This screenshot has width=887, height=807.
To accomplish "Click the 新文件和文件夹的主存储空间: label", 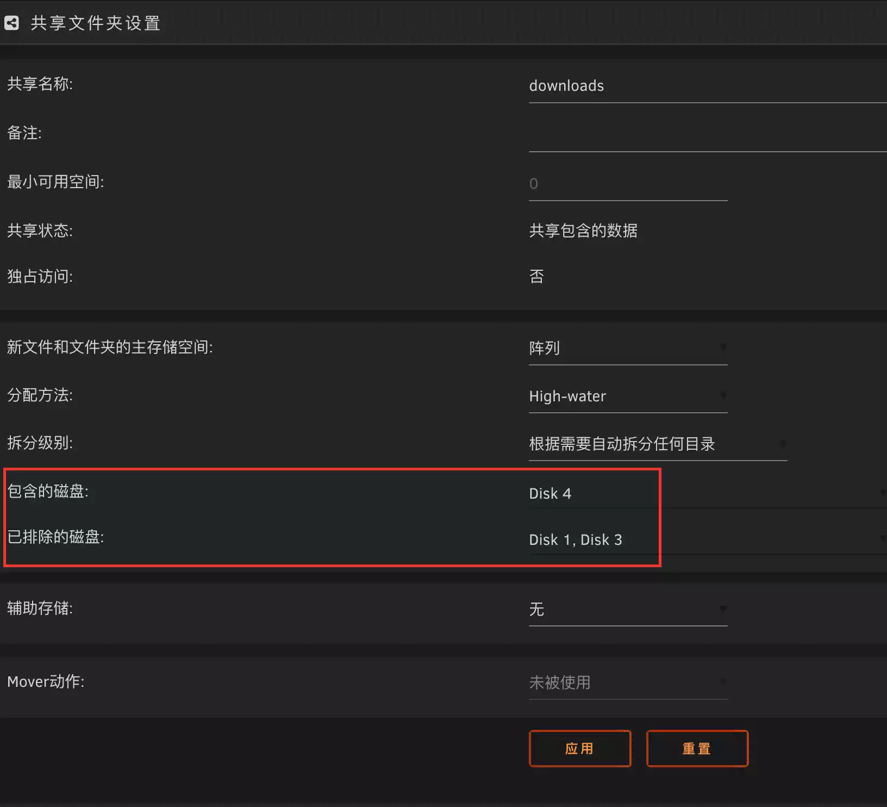I will (110, 347).
